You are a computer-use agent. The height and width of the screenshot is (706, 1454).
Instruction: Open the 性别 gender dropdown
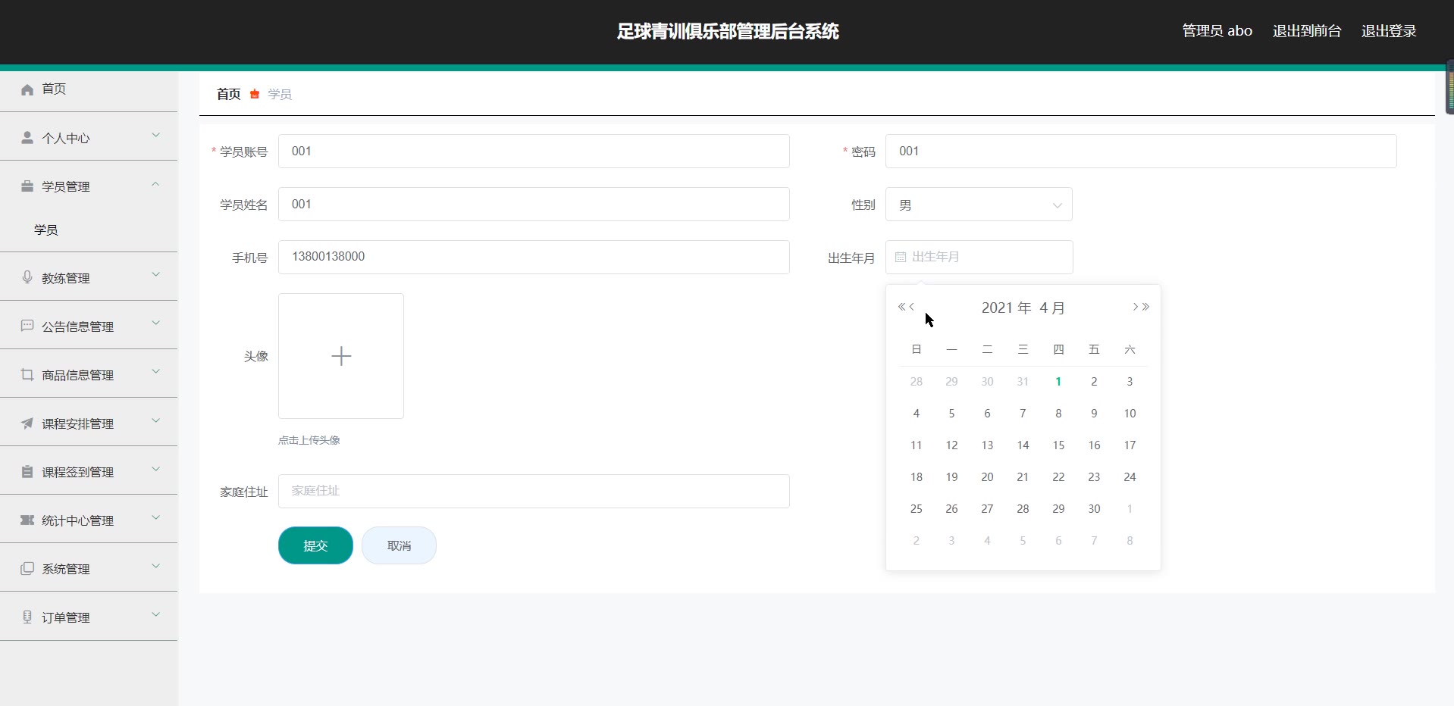point(978,205)
